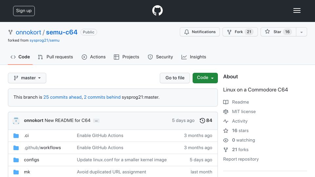
Task: Switch to the Code tab
Action: [x=20, y=57]
